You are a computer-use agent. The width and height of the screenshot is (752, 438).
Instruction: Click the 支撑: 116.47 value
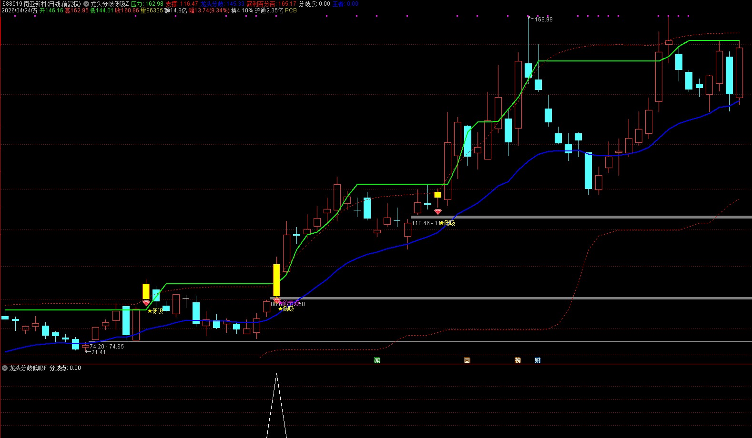click(x=182, y=4)
